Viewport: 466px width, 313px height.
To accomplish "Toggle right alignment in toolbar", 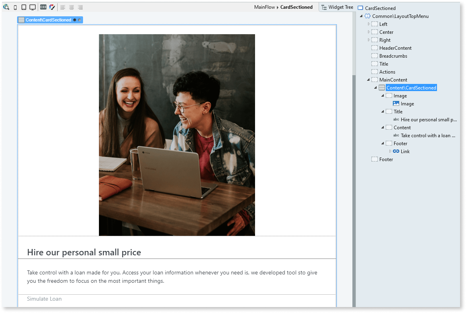I will (80, 7).
